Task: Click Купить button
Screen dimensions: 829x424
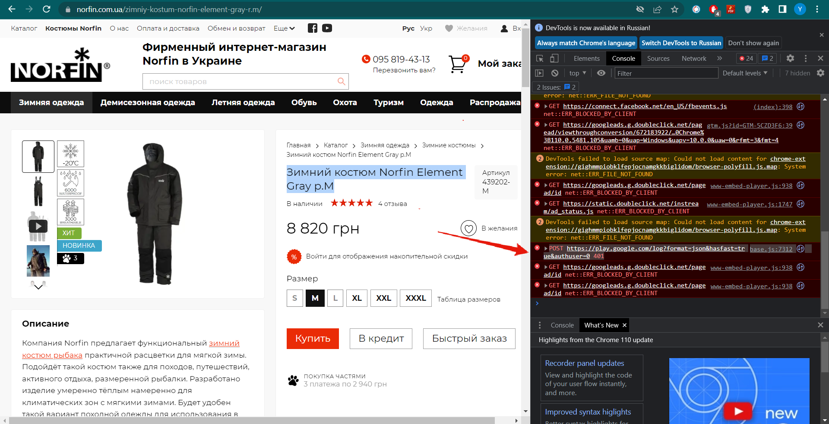Action: [313, 338]
